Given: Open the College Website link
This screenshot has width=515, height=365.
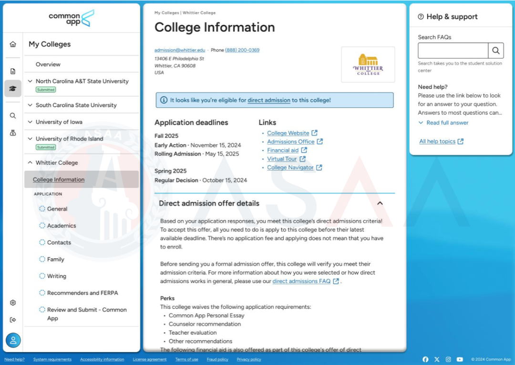Looking at the screenshot, I should pos(288,133).
